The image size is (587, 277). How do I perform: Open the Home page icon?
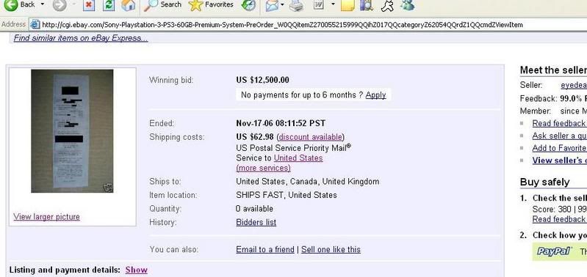pyautogui.click(x=129, y=4)
